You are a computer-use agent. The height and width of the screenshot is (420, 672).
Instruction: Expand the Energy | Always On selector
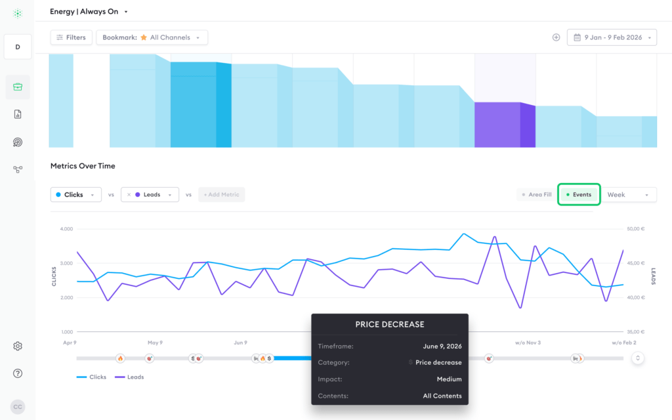(89, 12)
